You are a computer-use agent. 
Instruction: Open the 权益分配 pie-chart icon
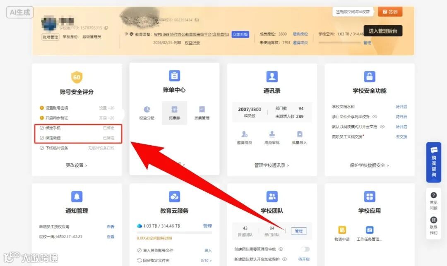tap(147, 109)
